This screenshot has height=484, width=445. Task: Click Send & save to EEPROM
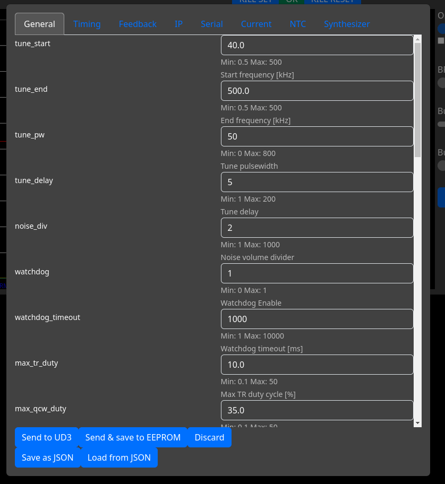coord(133,437)
